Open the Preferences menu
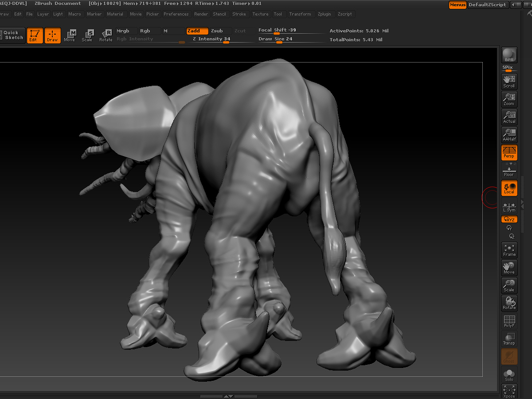 176,14
